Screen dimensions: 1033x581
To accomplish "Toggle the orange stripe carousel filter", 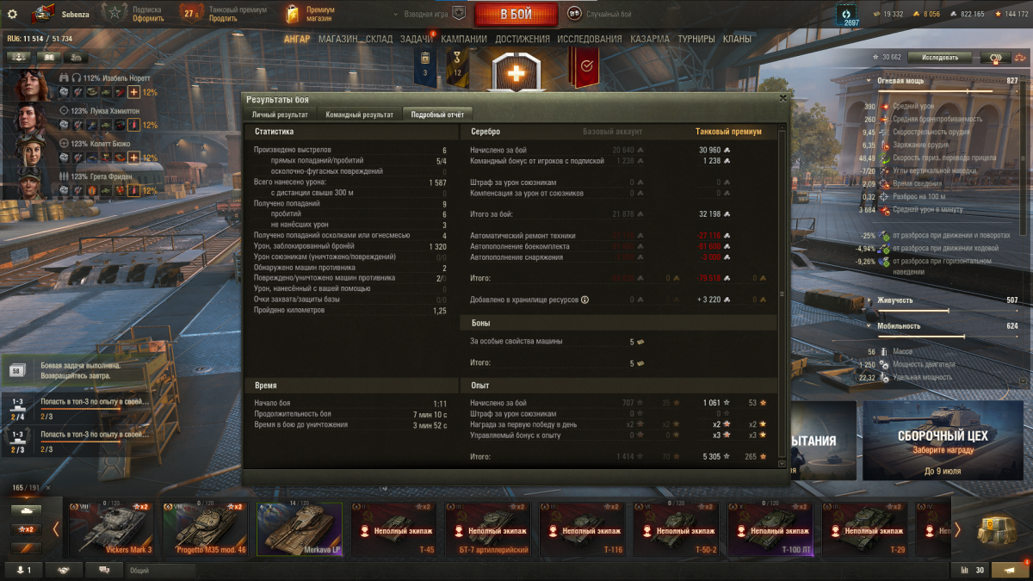I will 26,547.
